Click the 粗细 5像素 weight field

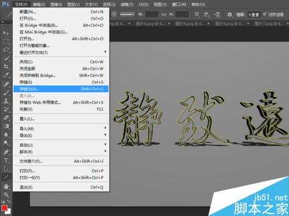[254, 14]
